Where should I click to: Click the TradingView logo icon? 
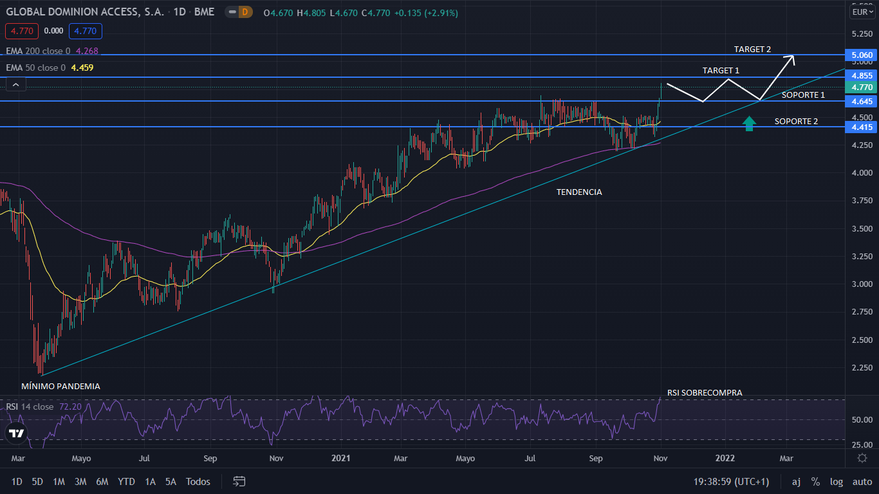click(x=17, y=434)
